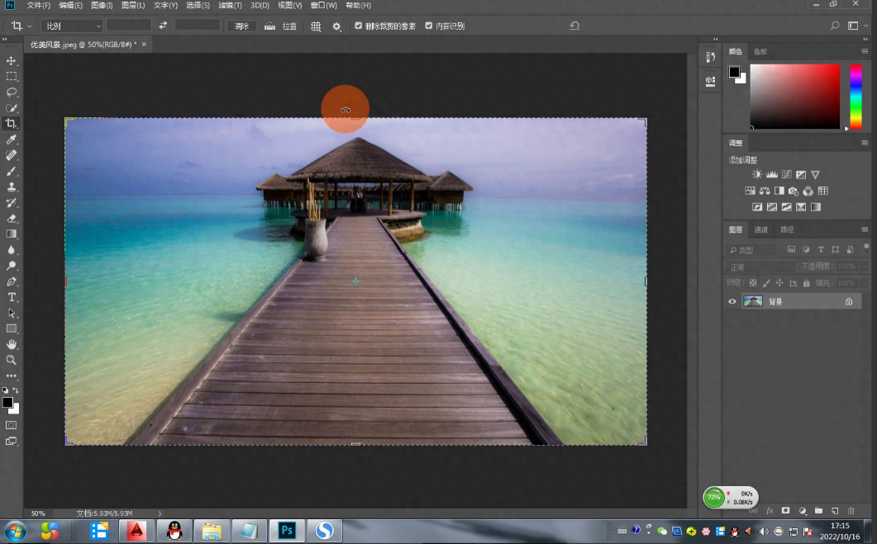Create a new layer
Viewport: 877px width, 544px height.
click(835, 510)
